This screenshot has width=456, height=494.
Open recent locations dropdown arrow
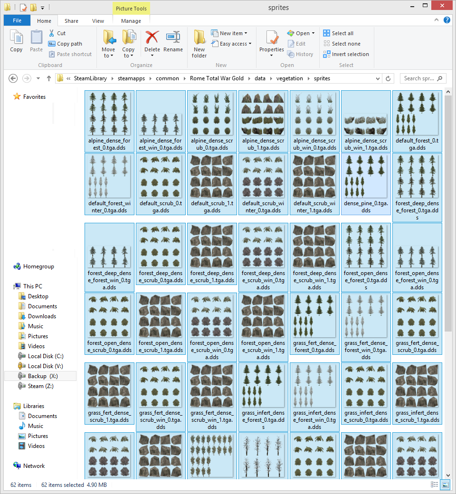38,78
